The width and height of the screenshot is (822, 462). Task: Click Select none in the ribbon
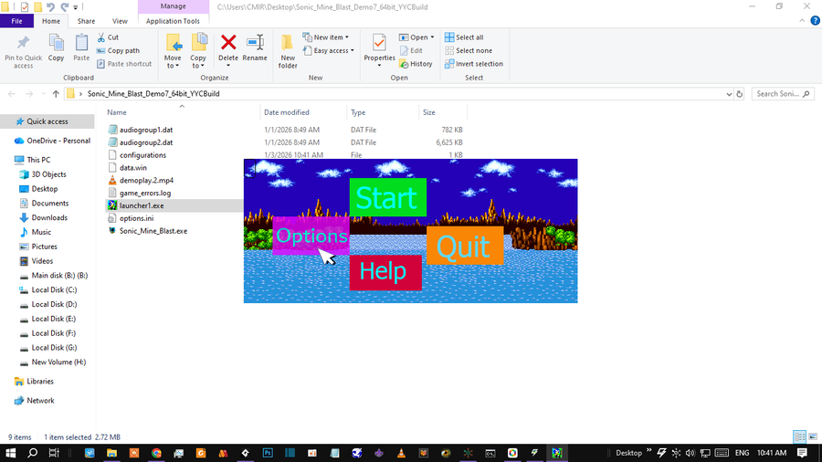tap(469, 50)
